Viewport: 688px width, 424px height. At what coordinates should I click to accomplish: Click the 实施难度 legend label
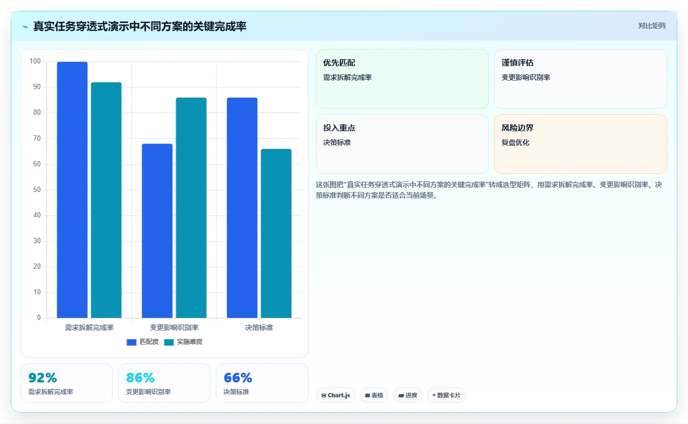pos(190,342)
